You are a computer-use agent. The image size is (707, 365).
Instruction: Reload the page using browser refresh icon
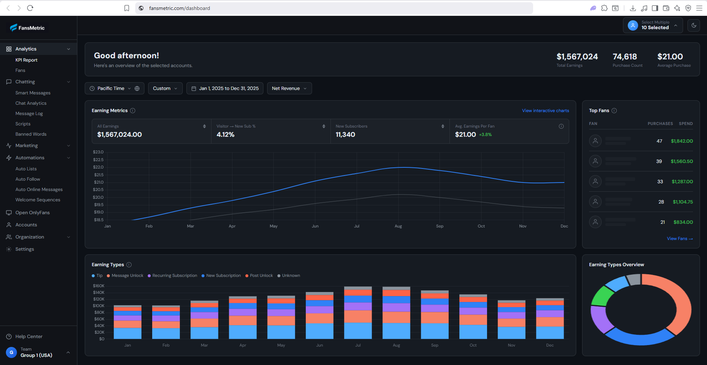pos(30,8)
